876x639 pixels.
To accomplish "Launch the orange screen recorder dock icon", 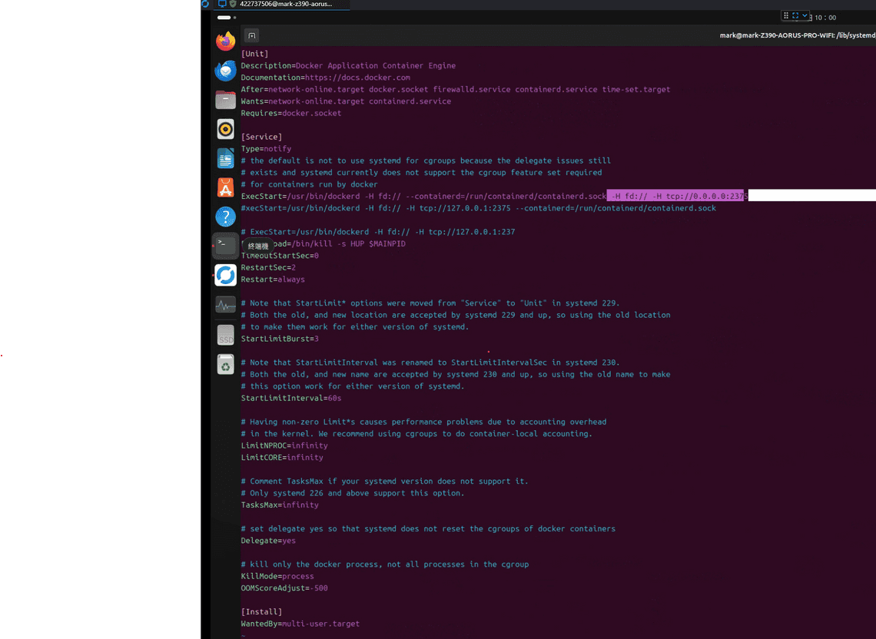I will [x=225, y=129].
